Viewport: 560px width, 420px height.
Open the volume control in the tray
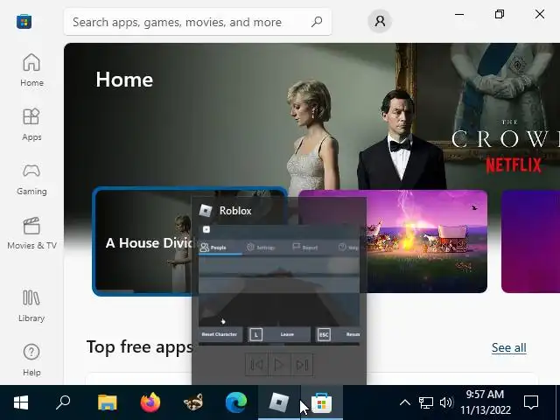click(446, 402)
